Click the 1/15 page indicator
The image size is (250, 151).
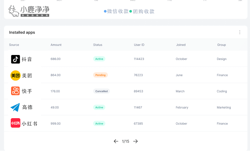125,141
